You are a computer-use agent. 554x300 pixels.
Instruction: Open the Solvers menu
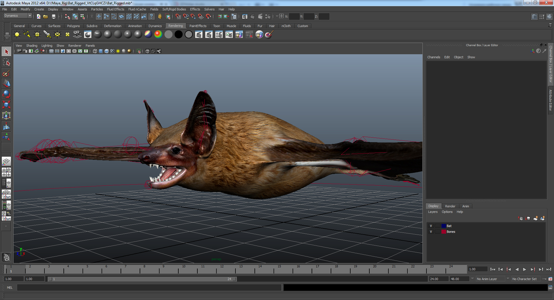209,9
